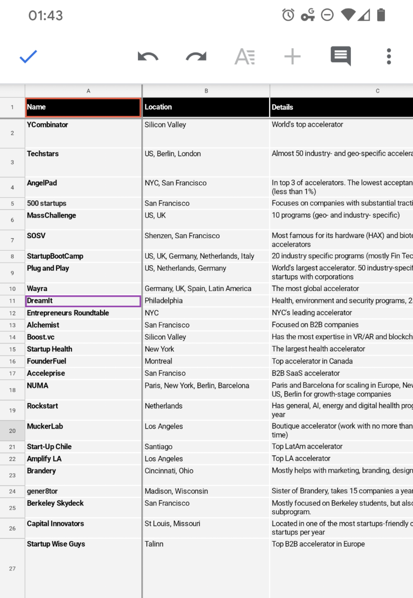Select the Berkeley Skydeck cell

tap(83, 507)
